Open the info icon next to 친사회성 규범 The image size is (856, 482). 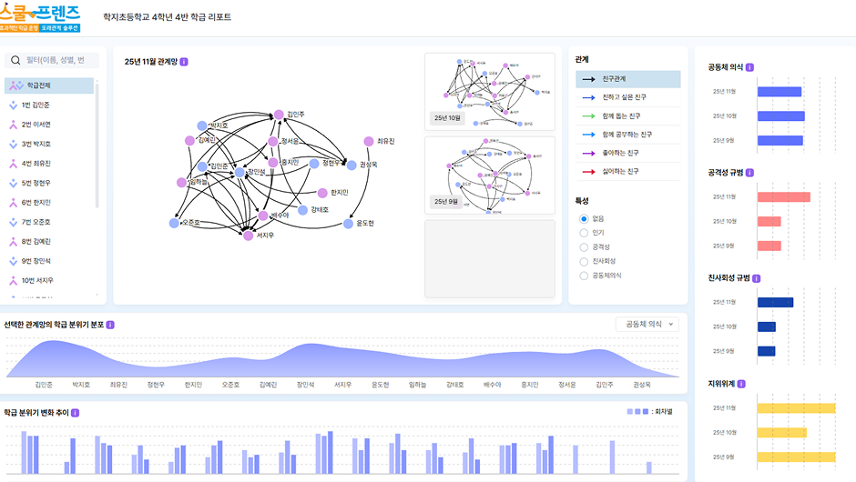[757, 278]
